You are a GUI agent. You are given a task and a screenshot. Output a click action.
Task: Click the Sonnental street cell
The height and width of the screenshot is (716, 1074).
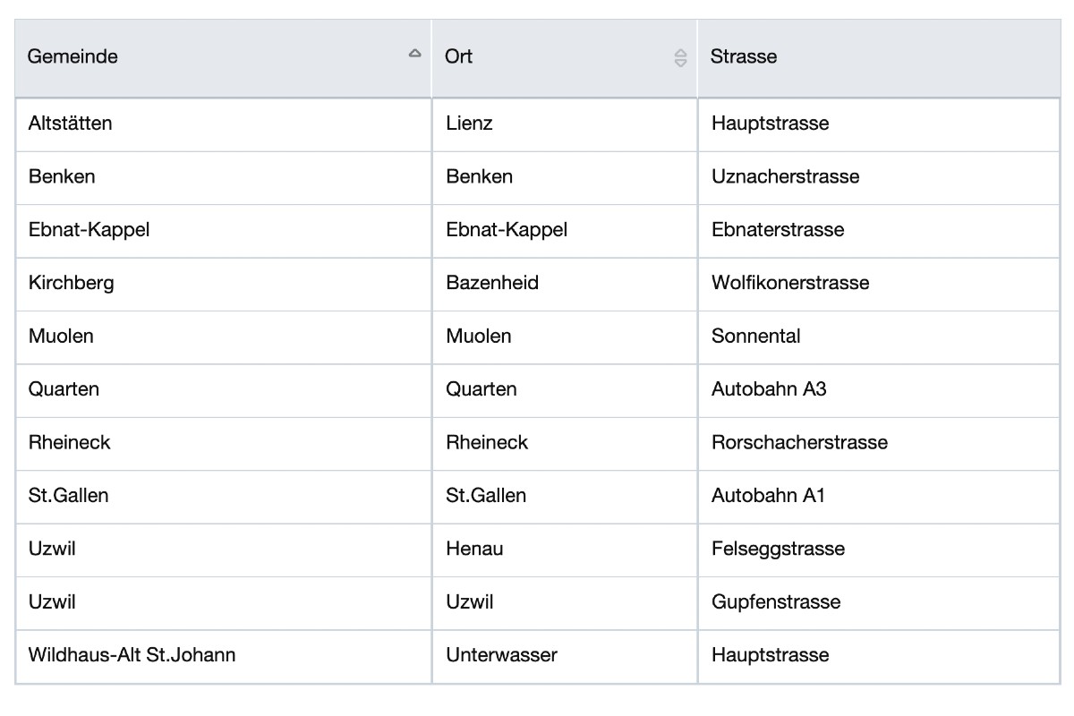(755, 337)
